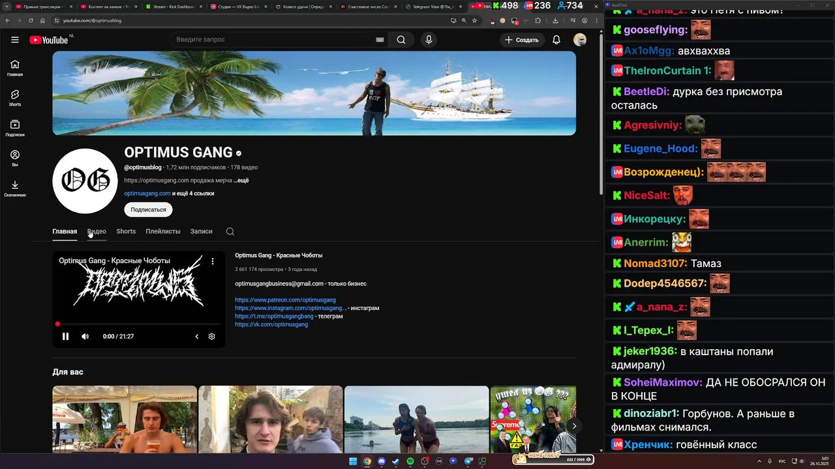Switch to the Telegram browser tab
The image size is (835, 469).
(431, 7)
